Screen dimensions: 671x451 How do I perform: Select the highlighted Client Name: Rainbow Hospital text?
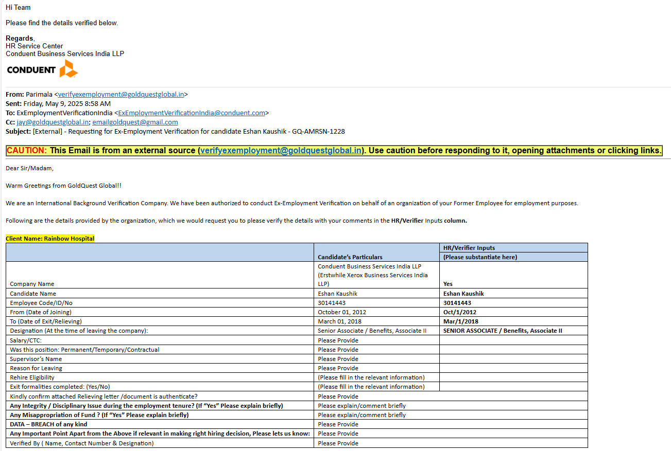click(x=50, y=239)
